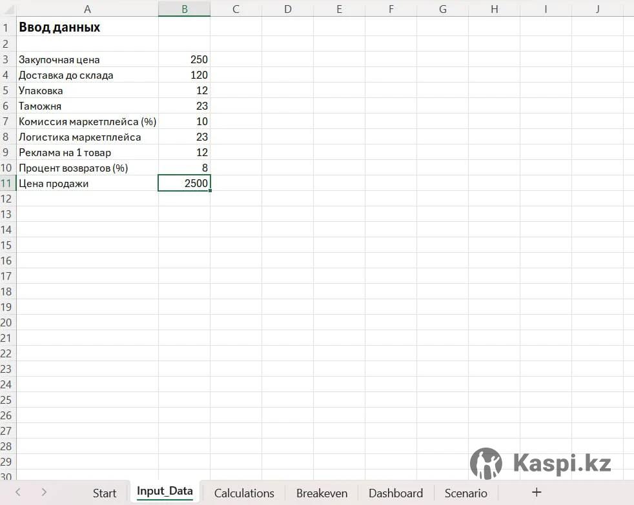Click the returns percentage value 8
The image size is (634, 505).
point(184,168)
